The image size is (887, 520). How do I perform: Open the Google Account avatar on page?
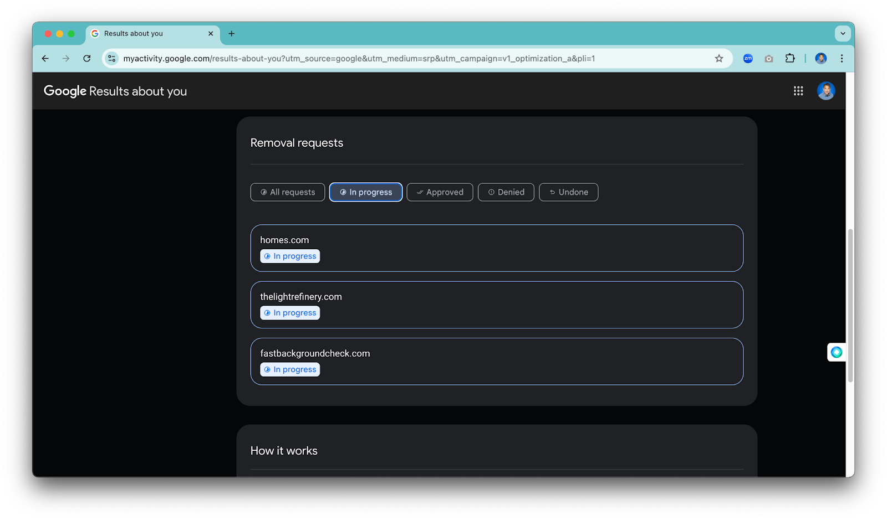(x=826, y=91)
